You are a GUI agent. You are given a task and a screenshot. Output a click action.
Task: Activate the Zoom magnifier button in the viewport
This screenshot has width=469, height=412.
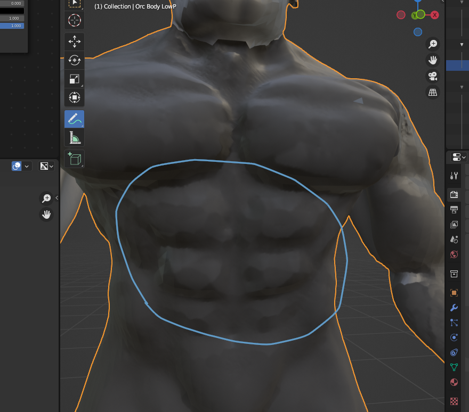[x=433, y=44]
